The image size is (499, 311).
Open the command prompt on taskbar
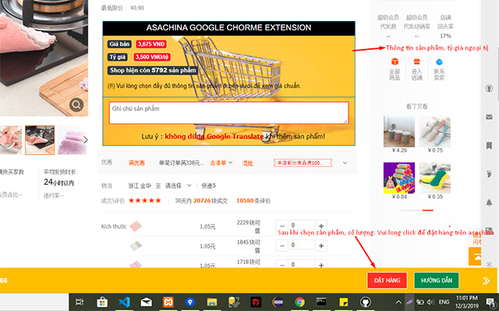pos(321,302)
